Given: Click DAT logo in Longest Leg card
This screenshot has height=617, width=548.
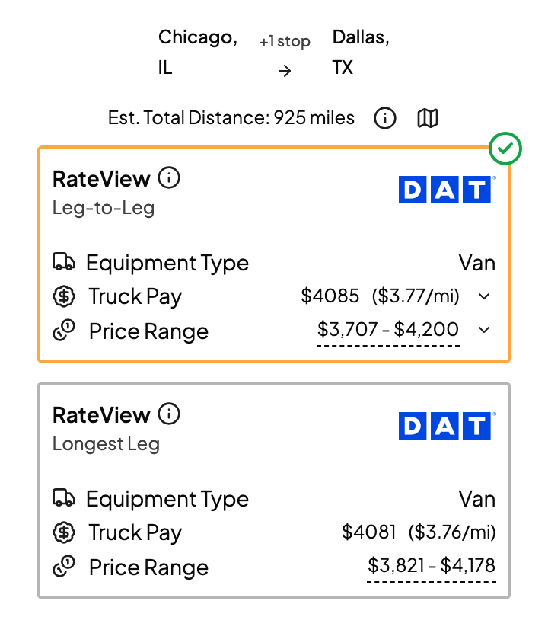Looking at the screenshot, I should tap(447, 426).
